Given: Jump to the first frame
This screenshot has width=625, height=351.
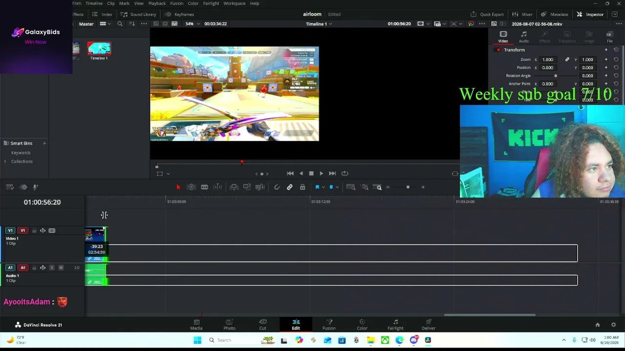Looking at the screenshot, I should point(290,174).
